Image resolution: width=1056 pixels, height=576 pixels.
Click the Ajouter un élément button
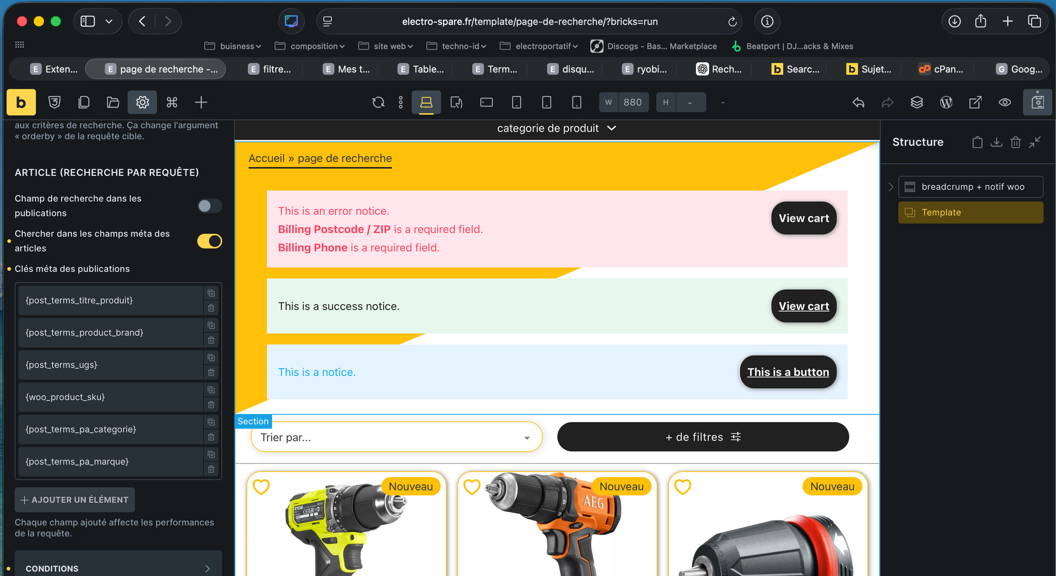pos(75,500)
